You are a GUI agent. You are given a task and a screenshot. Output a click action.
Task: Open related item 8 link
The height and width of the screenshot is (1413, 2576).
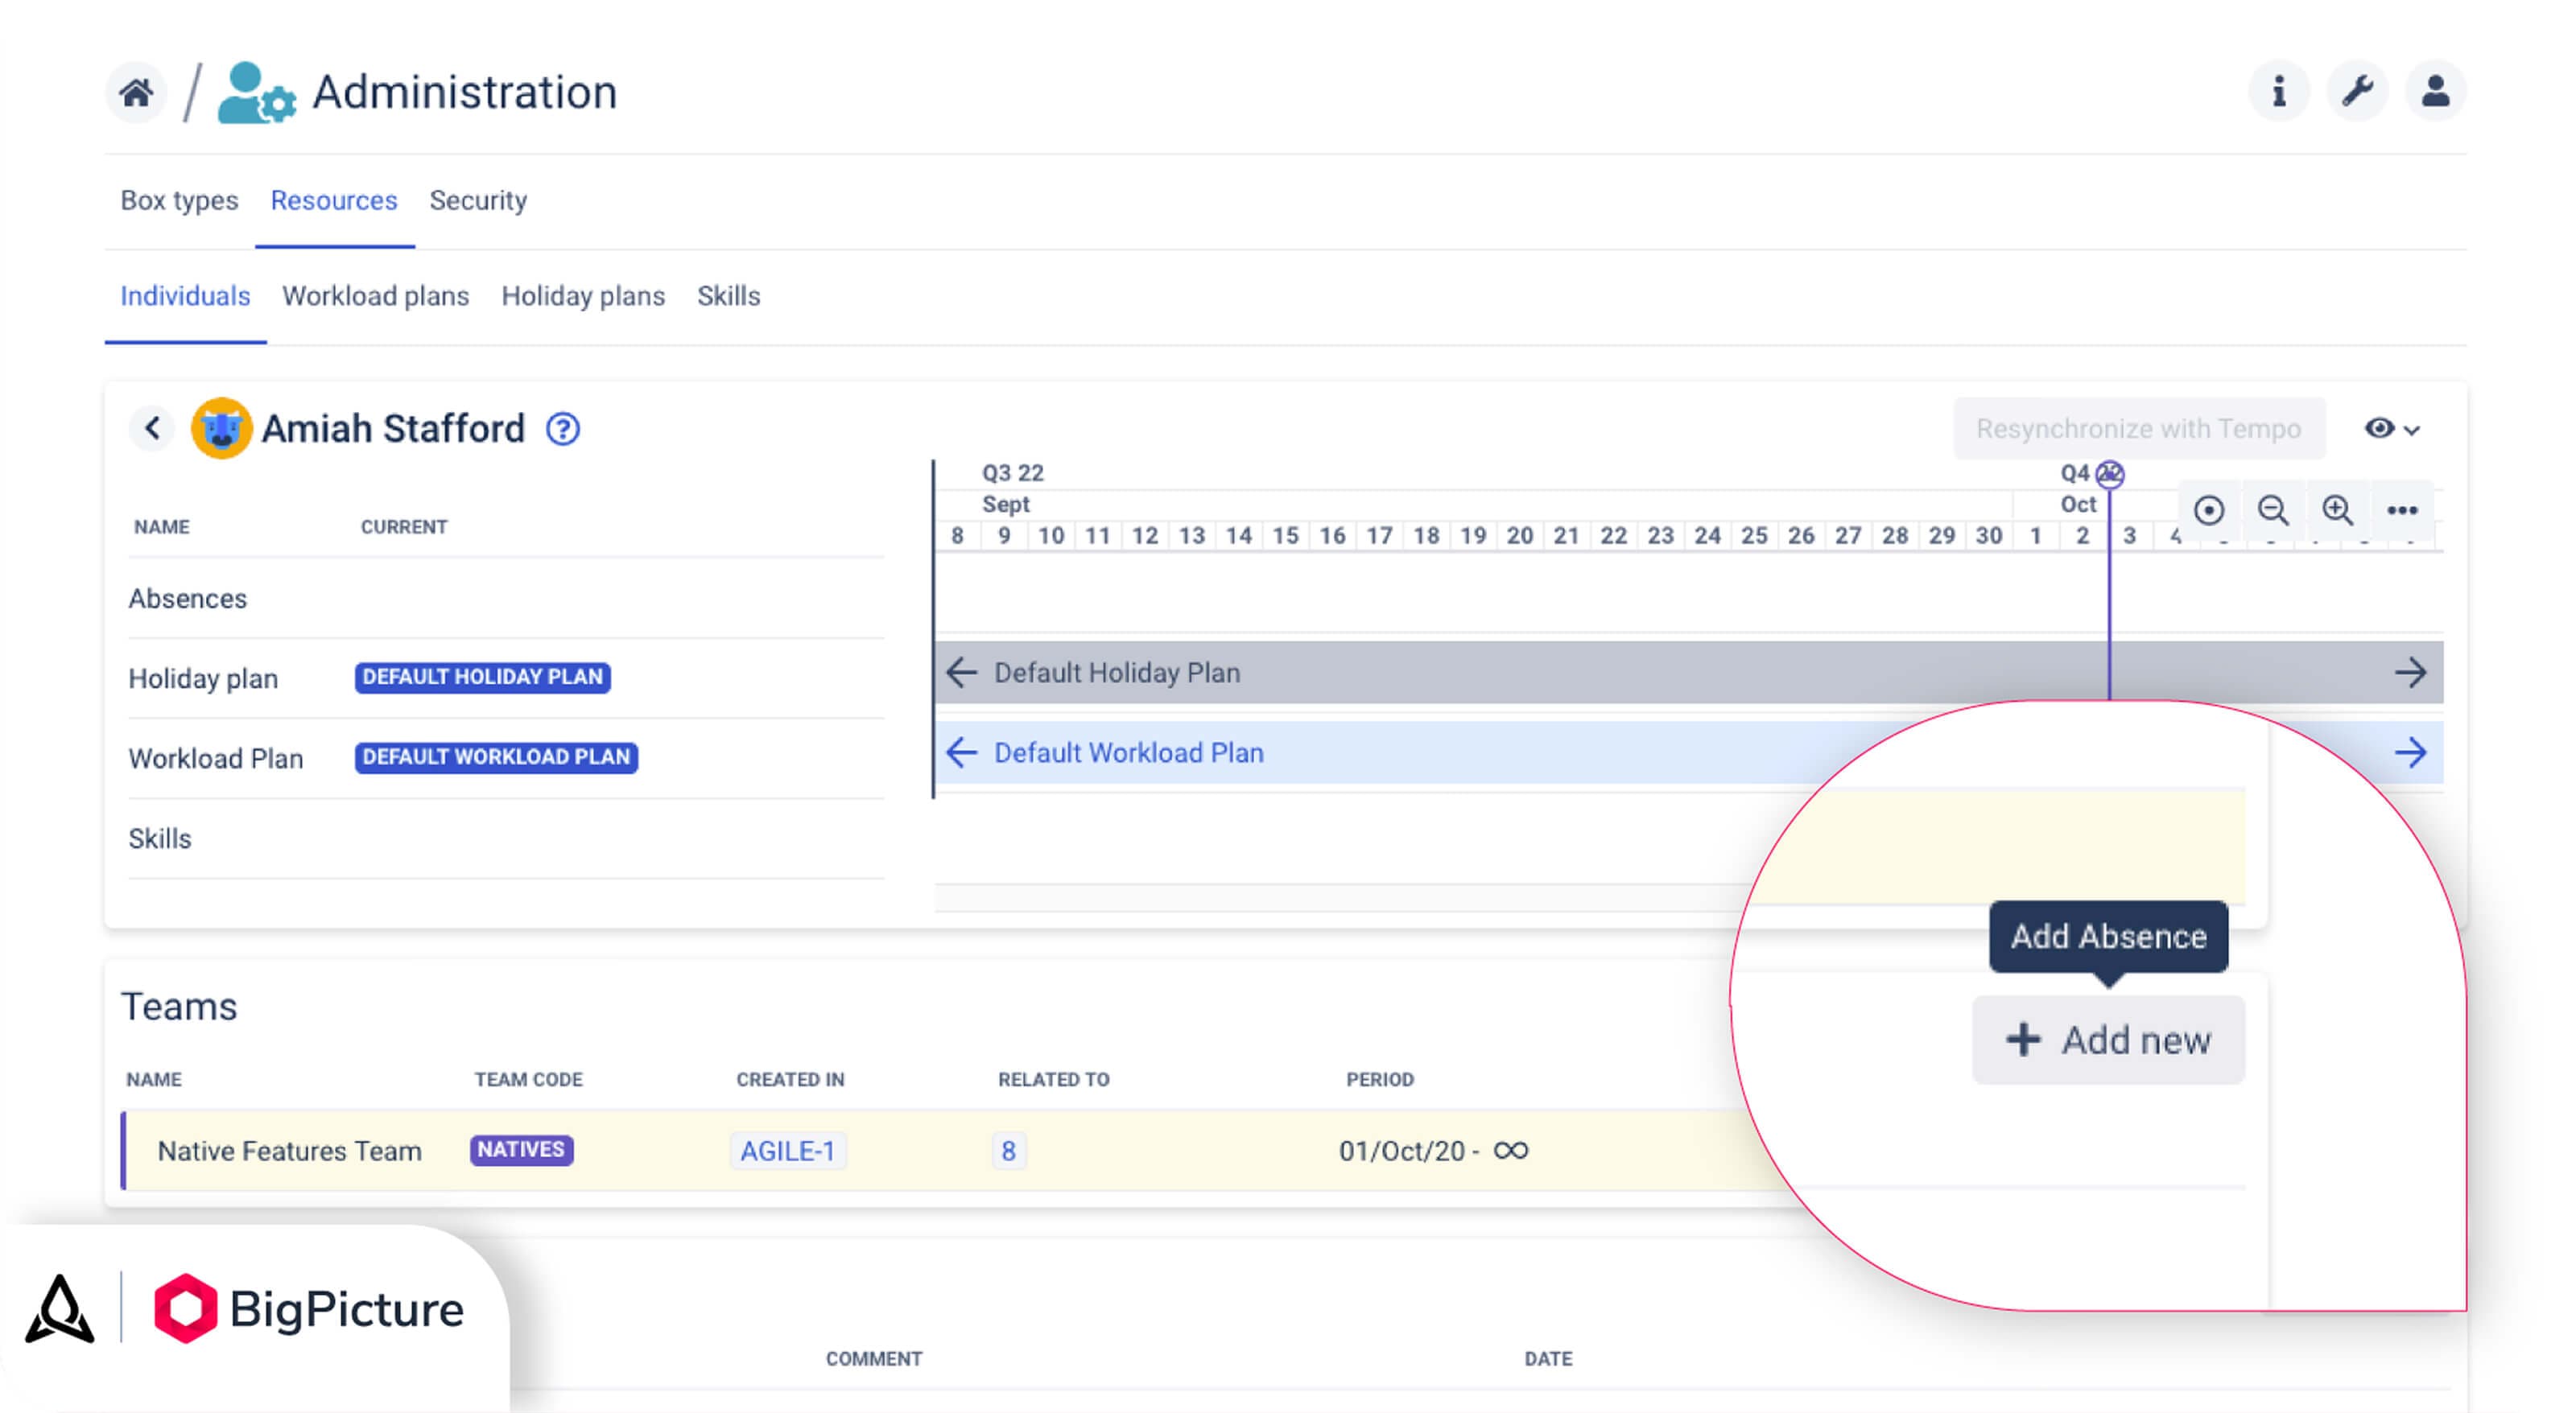point(1008,1151)
